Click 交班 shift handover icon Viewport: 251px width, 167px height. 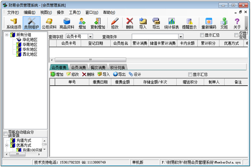pyautogui.click(x=224, y=23)
